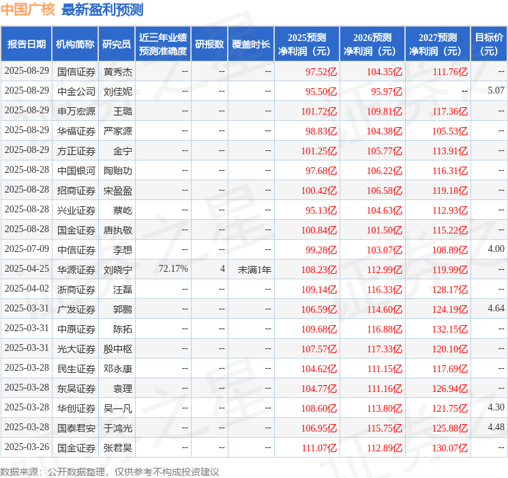The width and height of the screenshot is (508, 478).
Task: Click 105.53亿 in the 华福证券 row
Action: tap(450, 131)
